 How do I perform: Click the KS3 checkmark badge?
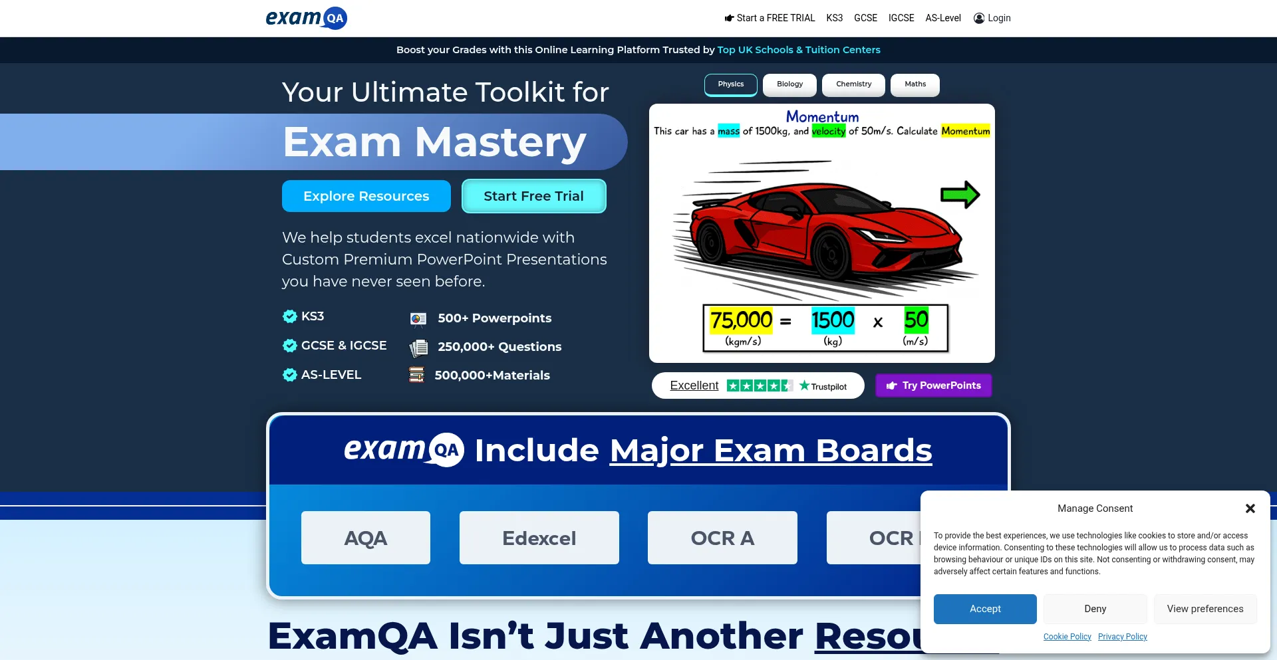coord(289,316)
